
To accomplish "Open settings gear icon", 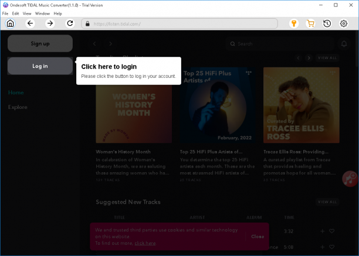I will [x=343, y=23].
